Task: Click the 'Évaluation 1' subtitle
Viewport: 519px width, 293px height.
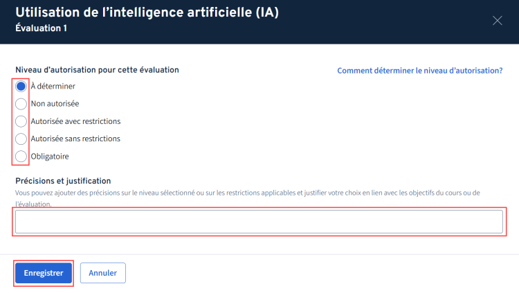Action: [41, 28]
